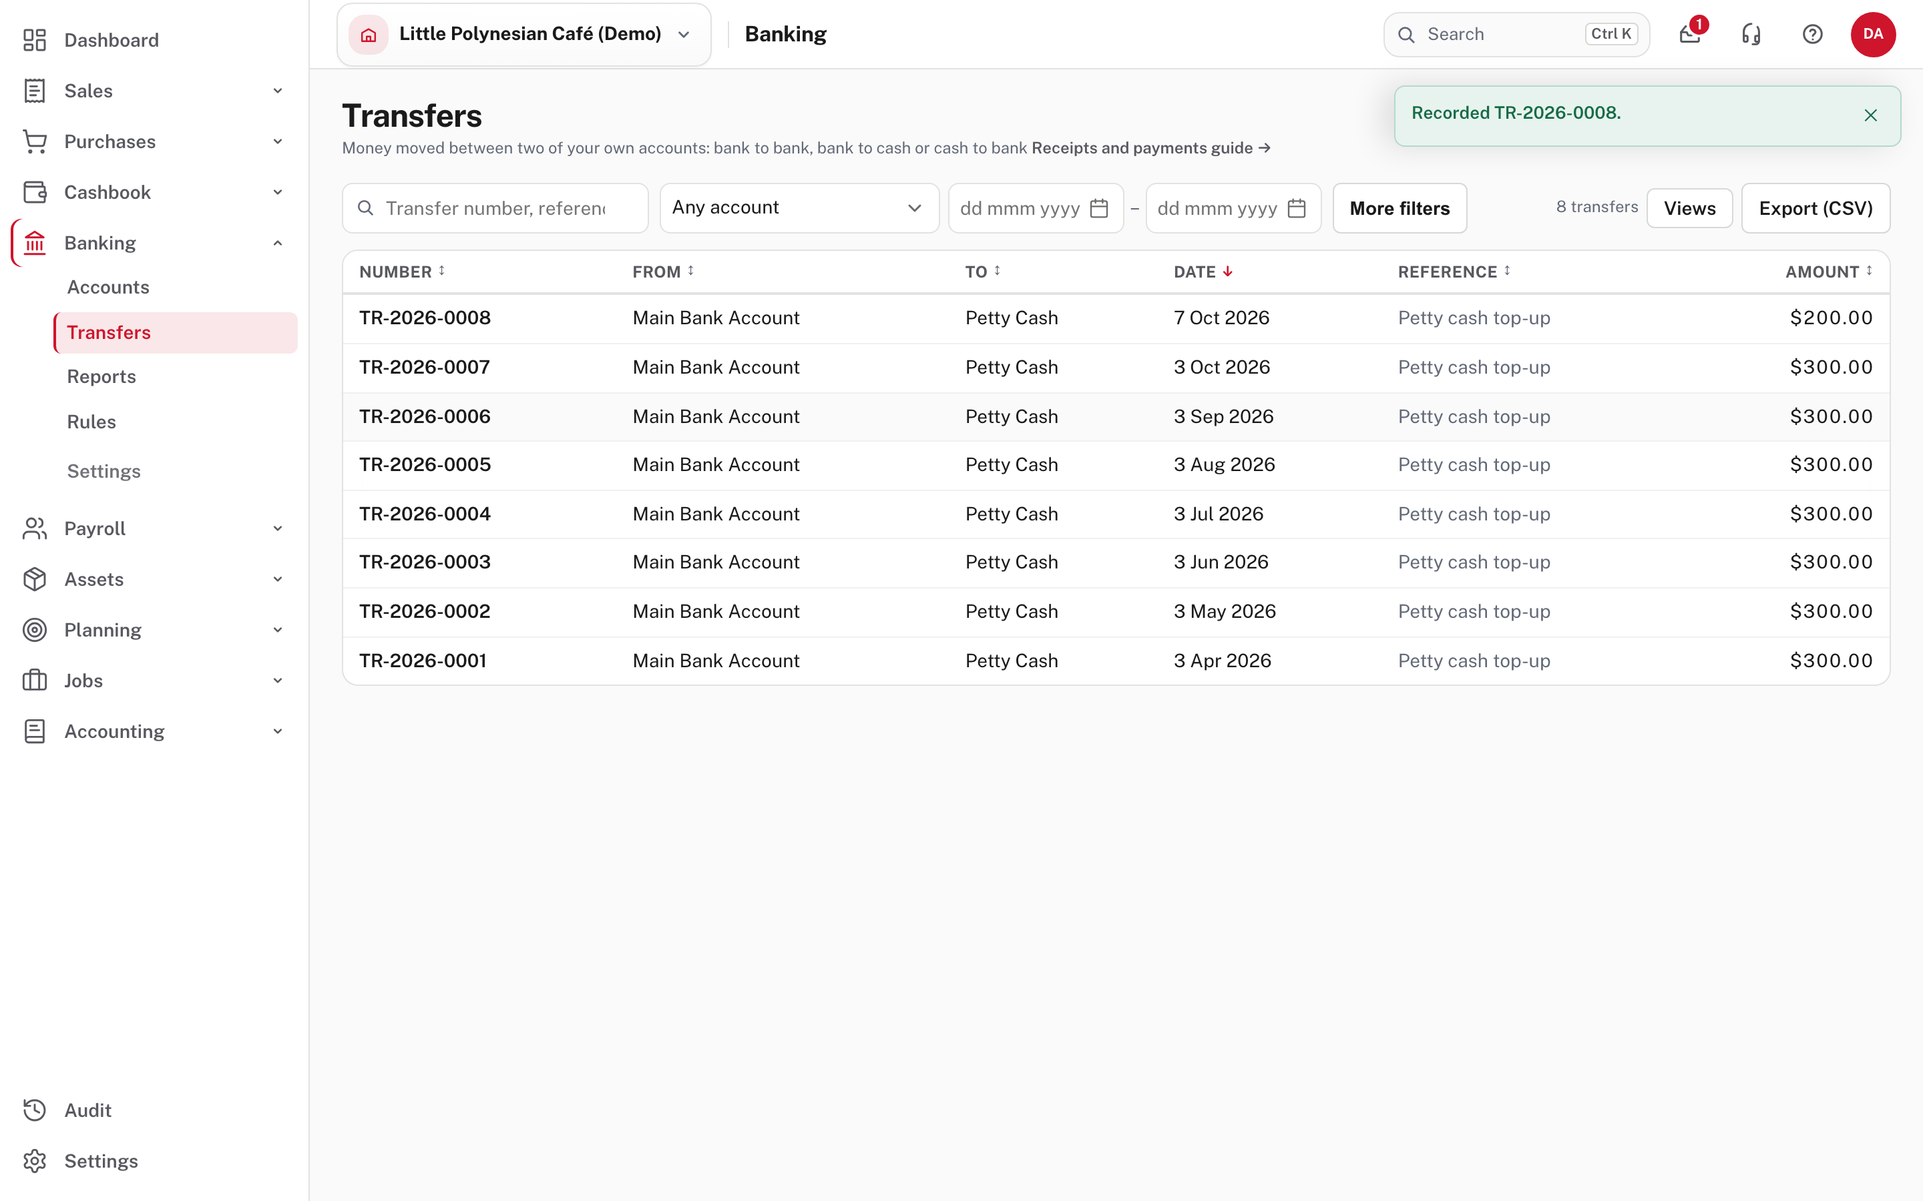This screenshot has height=1201, width=1923.
Task: Sort table by Date column header
Action: click(1203, 272)
